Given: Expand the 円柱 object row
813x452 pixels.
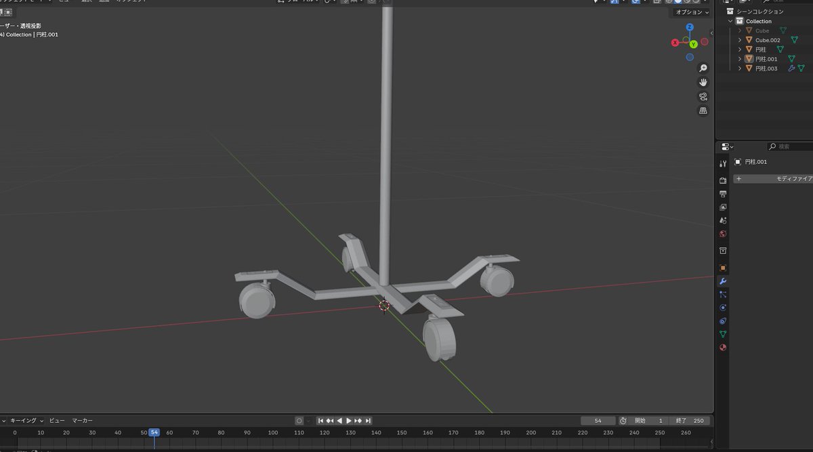Looking at the screenshot, I should tap(740, 49).
